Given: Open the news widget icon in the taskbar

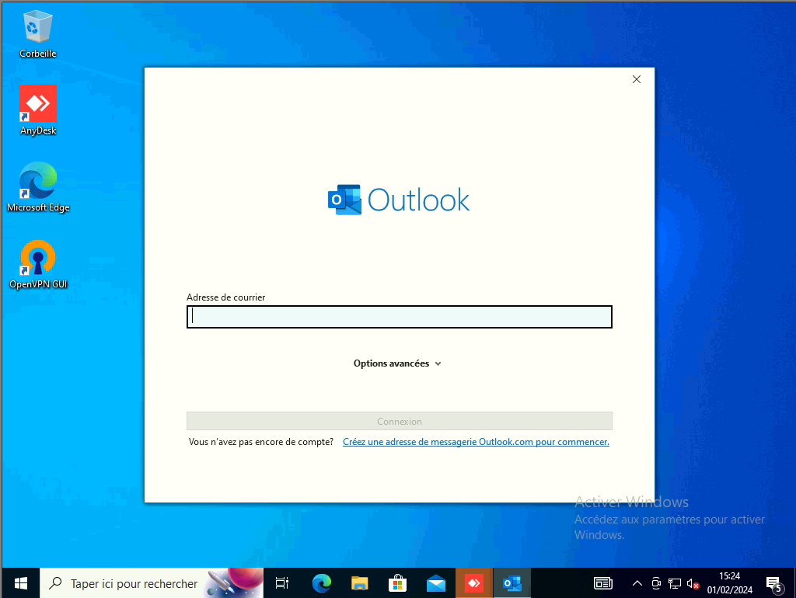Looking at the screenshot, I should point(603,583).
